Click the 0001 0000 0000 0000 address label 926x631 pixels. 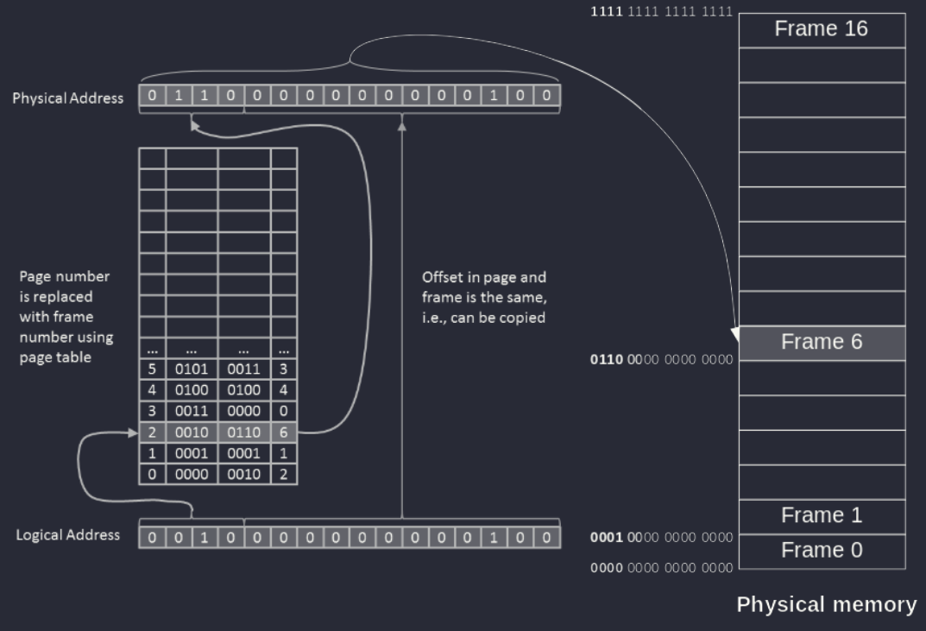coord(660,537)
